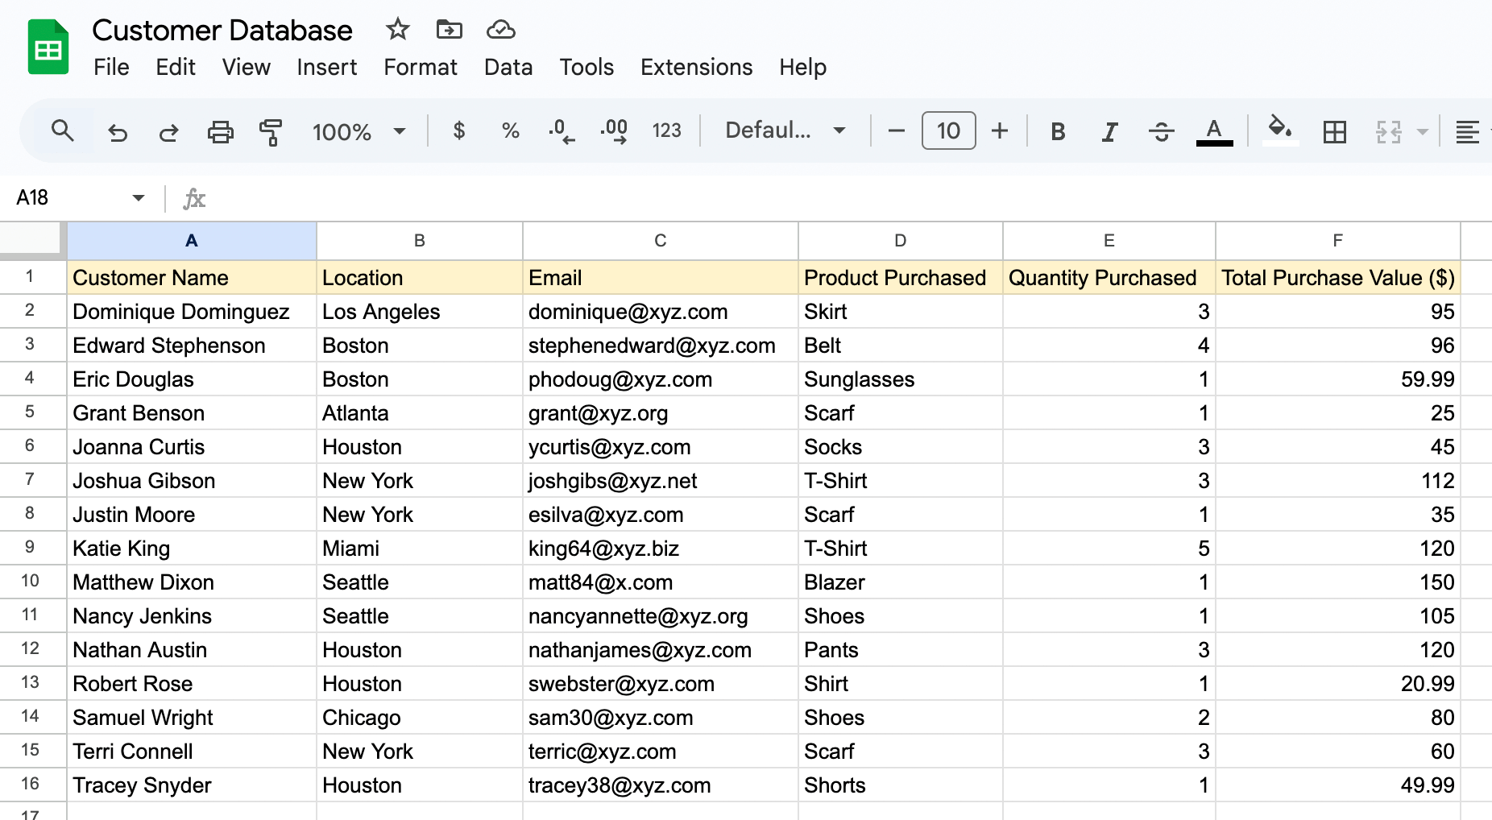Toggle strikethrough formatting
Screen dimensions: 1492x820
pyautogui.click(x=1162, y=130)
